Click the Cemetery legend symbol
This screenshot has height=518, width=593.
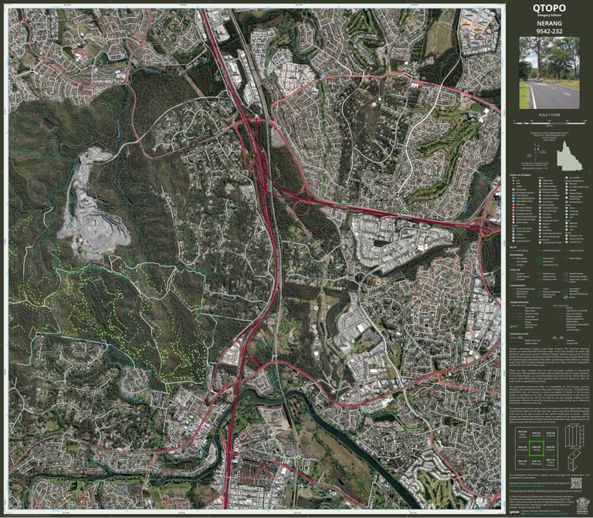pyautogui.click(x=540, y=214)
